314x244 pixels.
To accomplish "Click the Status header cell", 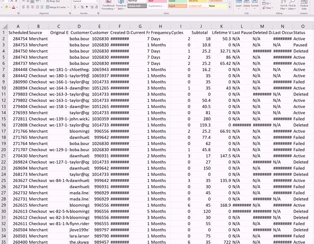I will tap(303, 33).
